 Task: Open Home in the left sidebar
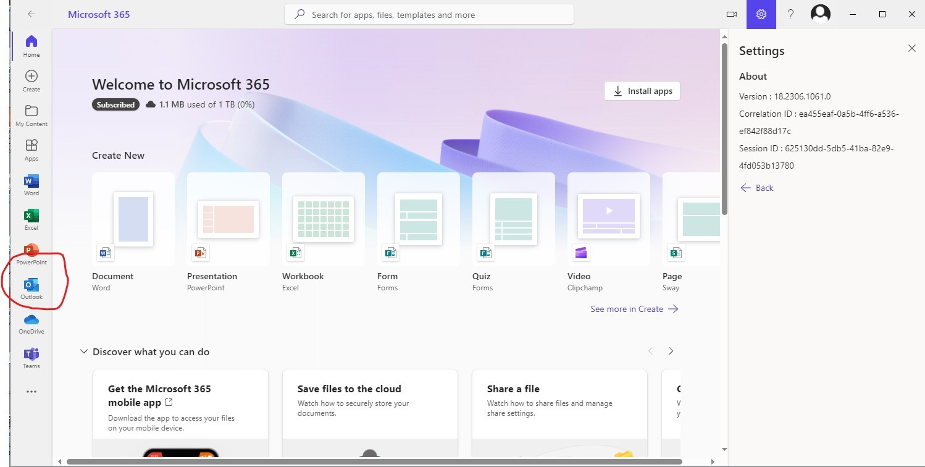(31, 46)
